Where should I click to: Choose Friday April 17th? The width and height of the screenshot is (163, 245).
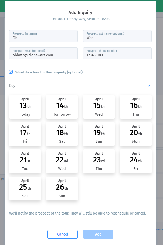(25, 134)
